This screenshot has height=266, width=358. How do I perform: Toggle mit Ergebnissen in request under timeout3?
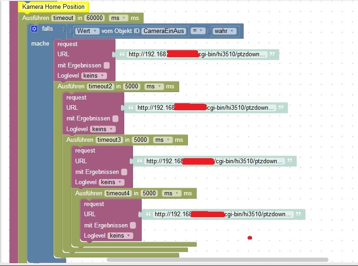tap(124, 172)
